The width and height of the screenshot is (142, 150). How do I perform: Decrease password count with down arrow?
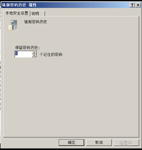click(34, 56)
